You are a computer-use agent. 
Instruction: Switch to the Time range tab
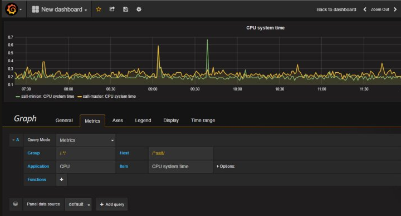click(203, 120)
